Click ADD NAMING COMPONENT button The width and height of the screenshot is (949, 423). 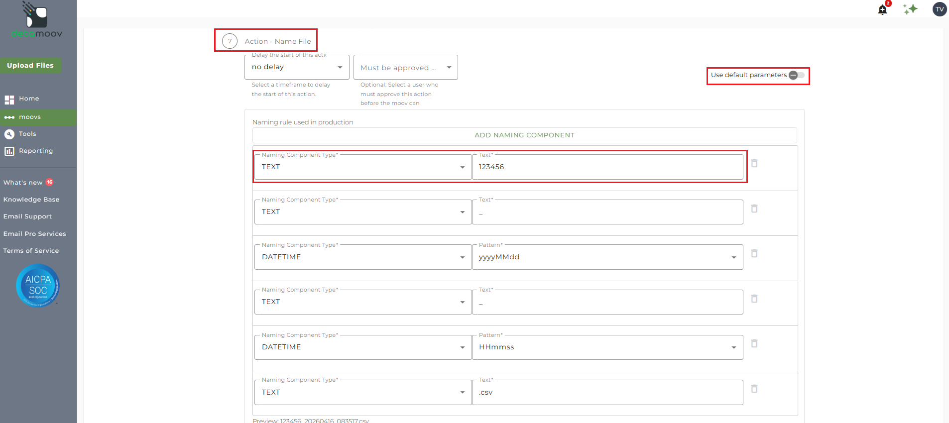click(524, 135)
